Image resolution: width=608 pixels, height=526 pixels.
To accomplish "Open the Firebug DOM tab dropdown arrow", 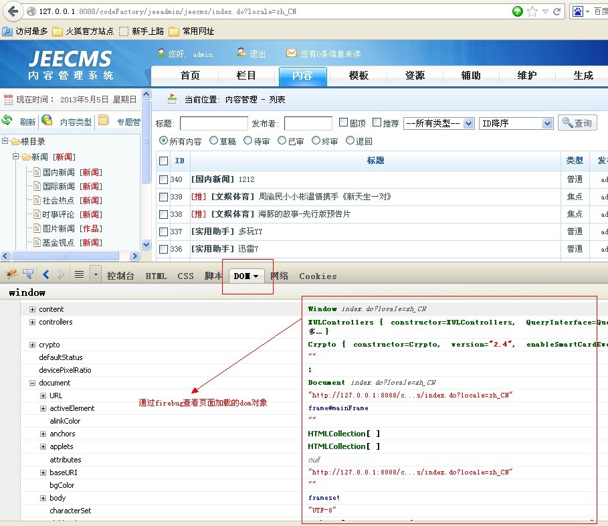I will tap(256, 276).
